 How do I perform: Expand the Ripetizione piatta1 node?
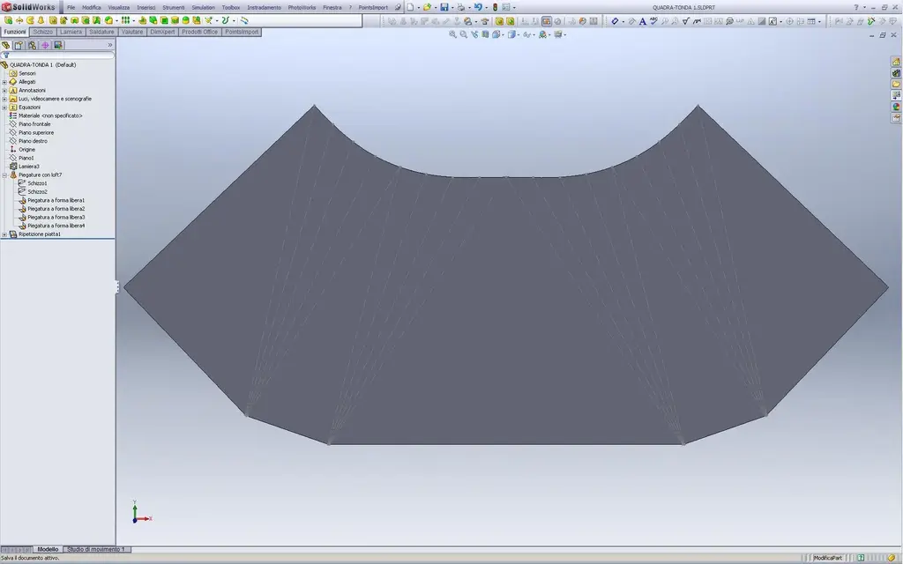coord(4,234)
